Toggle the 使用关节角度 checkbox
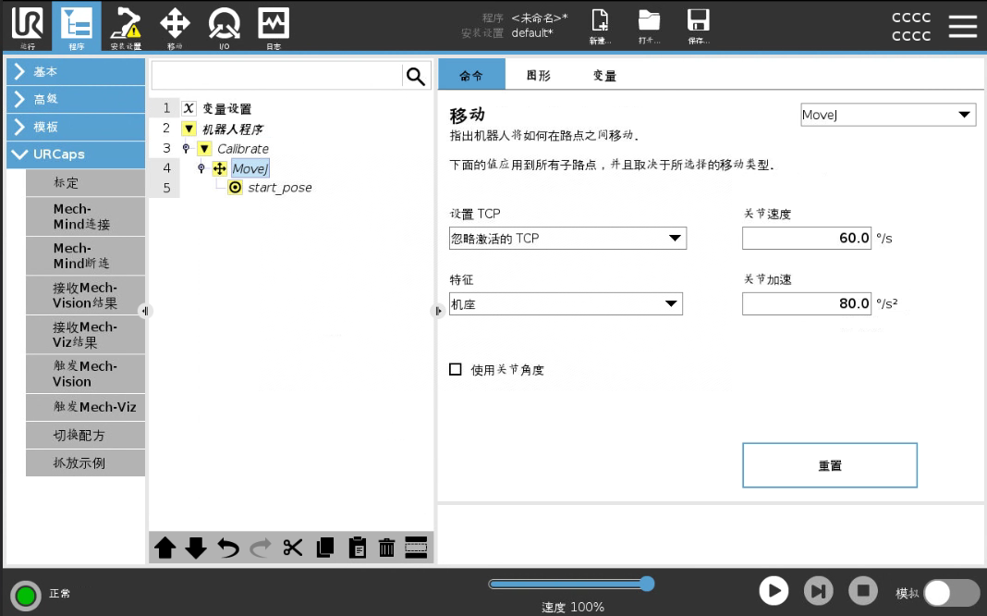987x616 pixels. tap(455, 369)
